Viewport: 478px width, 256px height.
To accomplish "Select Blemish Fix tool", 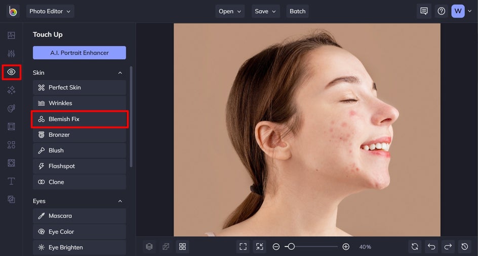I will (79, 119).
